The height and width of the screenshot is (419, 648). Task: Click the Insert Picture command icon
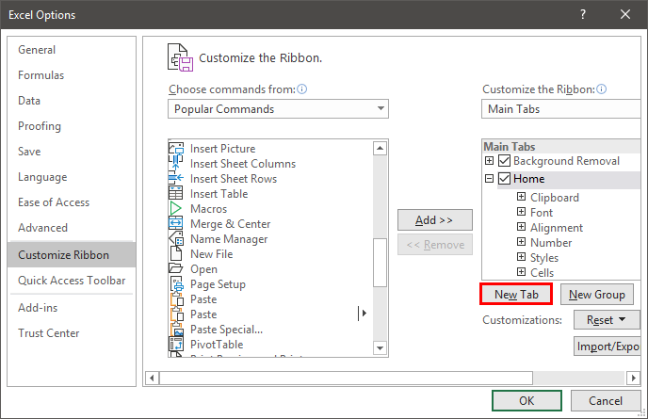176,149
